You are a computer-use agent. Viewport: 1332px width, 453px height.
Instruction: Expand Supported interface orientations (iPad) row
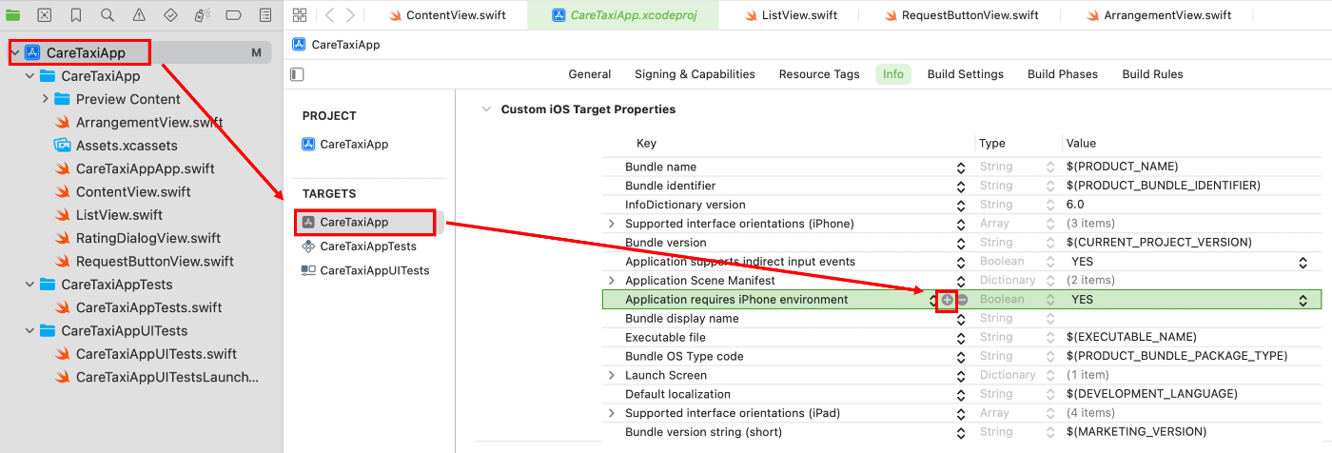(x=612, y=413)
